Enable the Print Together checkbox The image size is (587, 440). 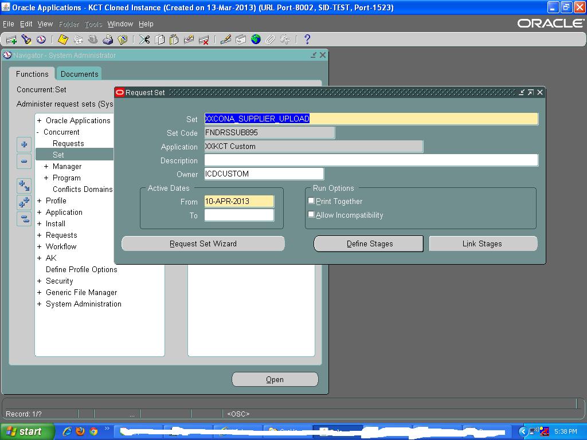pyautogui.click(x=311, y=201)
